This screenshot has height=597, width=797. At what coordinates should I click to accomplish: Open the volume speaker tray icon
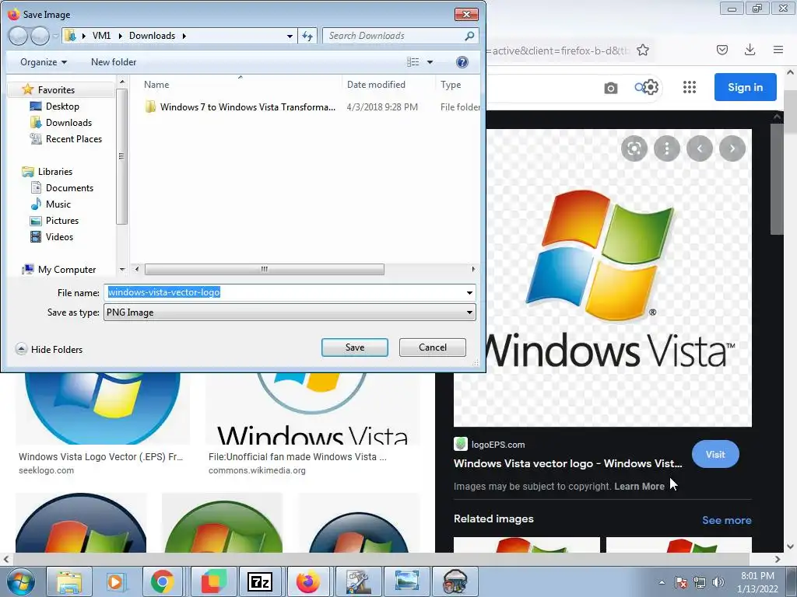(x=718, y=582)
